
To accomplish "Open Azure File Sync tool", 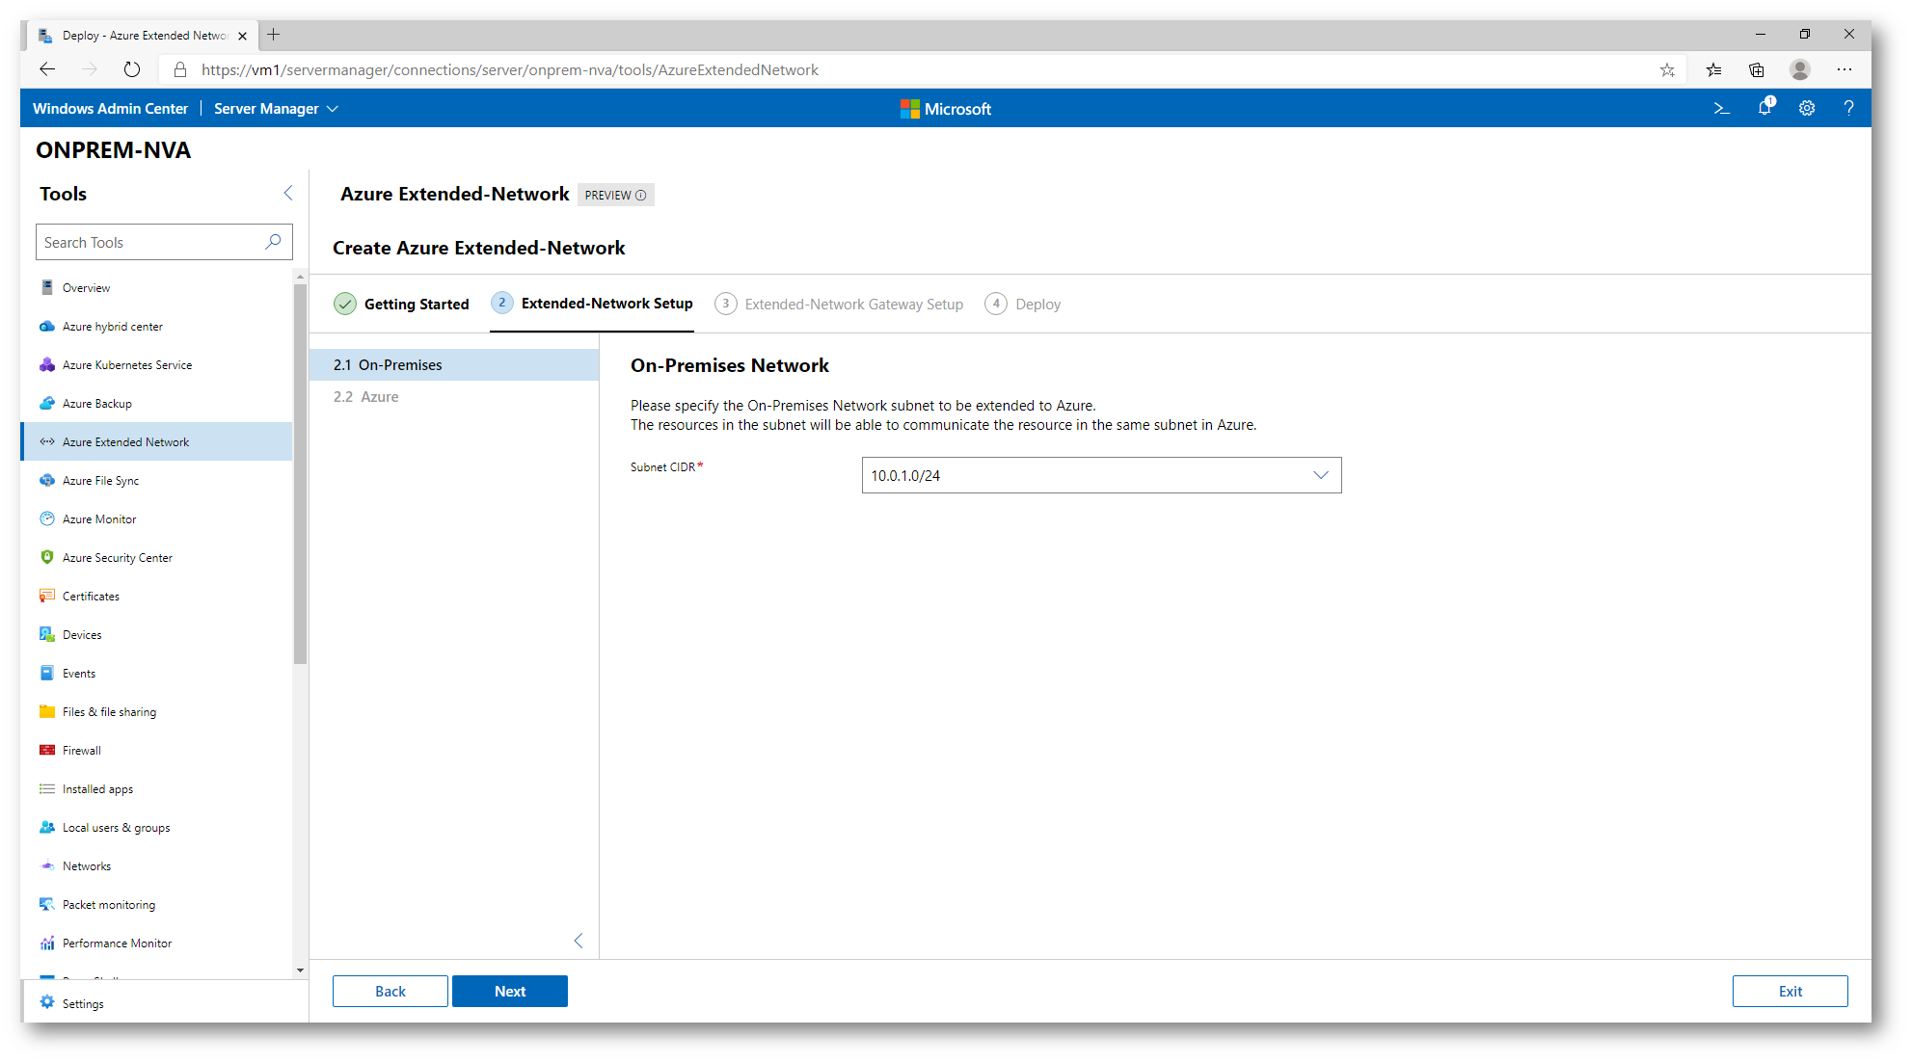I will click(156, 480).
